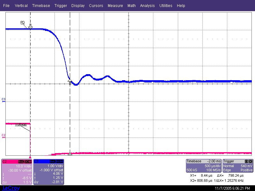The width and height of the screenshot is (255, 191).
Task: Click the X2= 806.68 µs readout
Action: pos(201,180)
